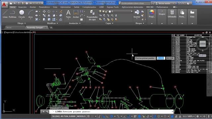Select the Línea draw tool
This screenshot has width=212, height=119.
pos(5,14)
